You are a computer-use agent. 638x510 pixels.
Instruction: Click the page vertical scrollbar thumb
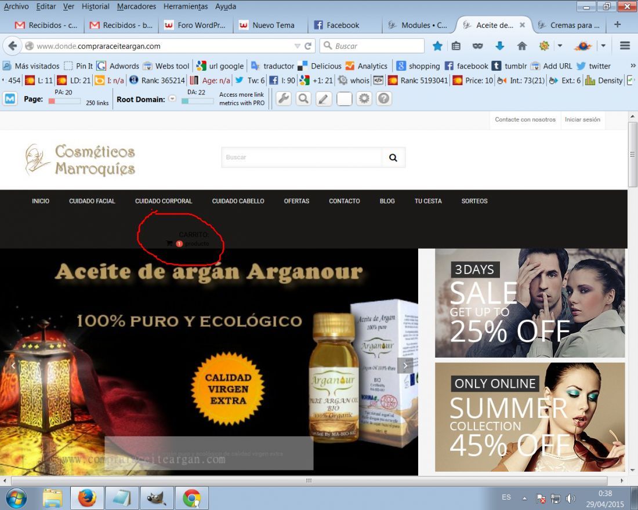632,154
